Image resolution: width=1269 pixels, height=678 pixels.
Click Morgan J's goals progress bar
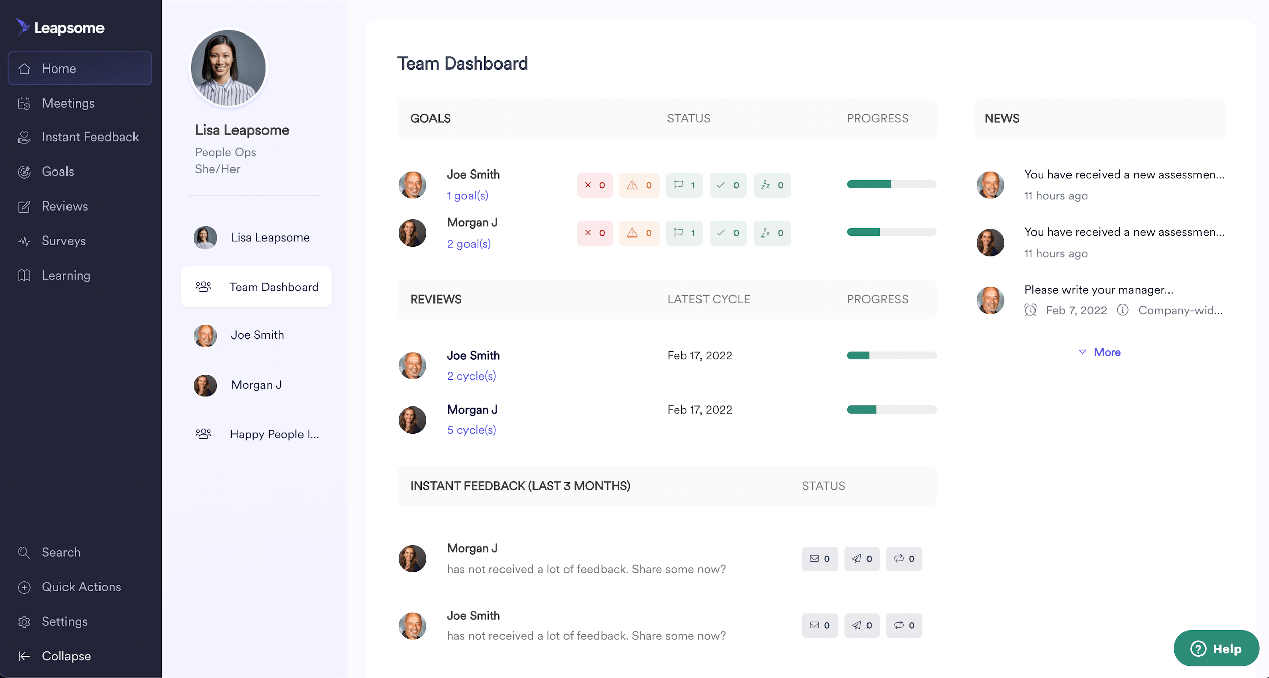point(890,231)
